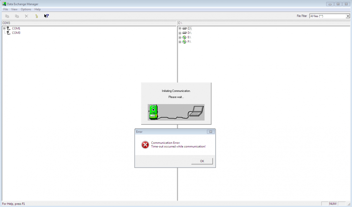Click the COM3 left pane header

89,23
